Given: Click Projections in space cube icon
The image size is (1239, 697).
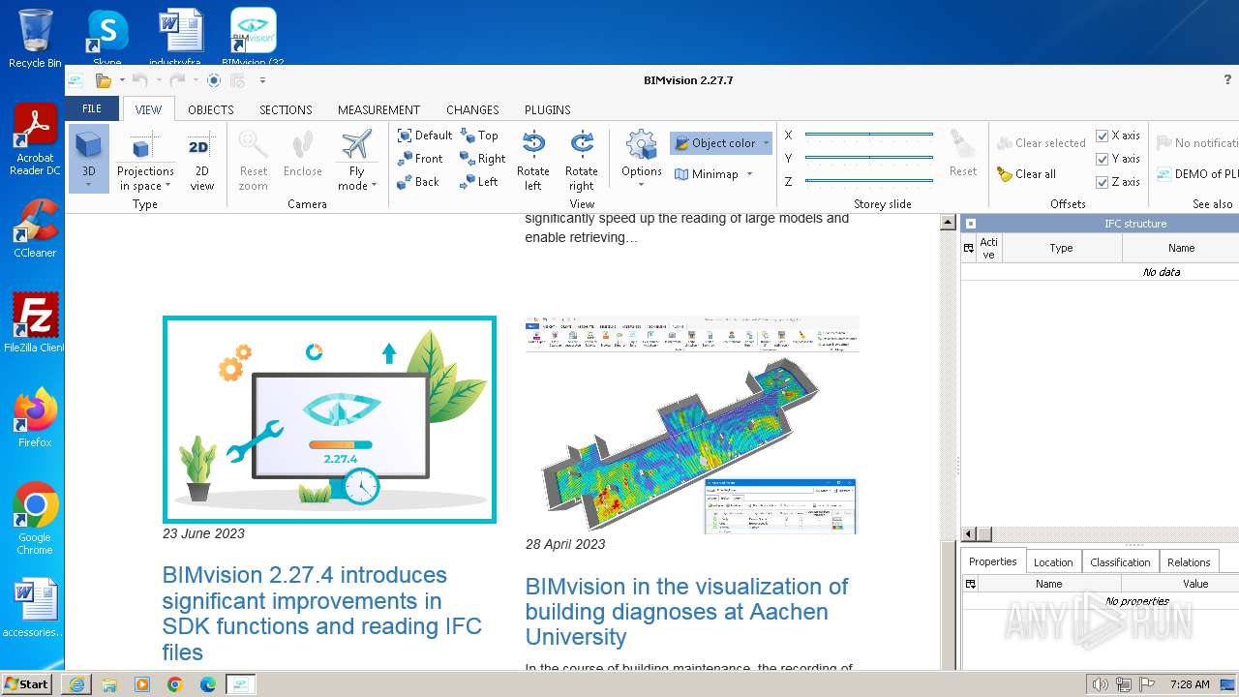Looking at the screenshot, I should pyautogui.click(x=143, y=148).
